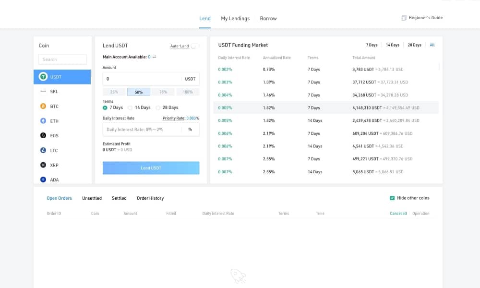480x288 pixels.
Task: Filter funding market by 7 Days
Action: point(372,45)
